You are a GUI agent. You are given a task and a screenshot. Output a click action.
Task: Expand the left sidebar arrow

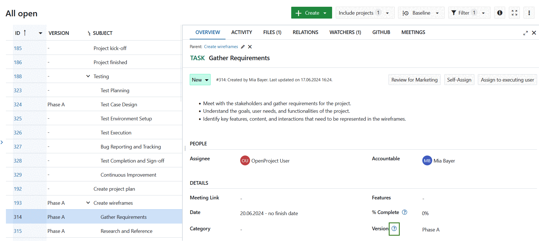click(2, 142)
